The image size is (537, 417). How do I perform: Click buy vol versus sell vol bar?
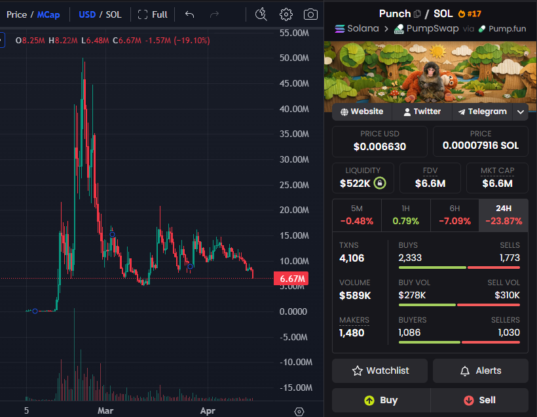[x=459, y=305]
